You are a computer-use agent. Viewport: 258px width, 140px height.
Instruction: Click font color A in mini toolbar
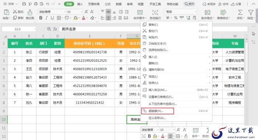click(163, 136)
